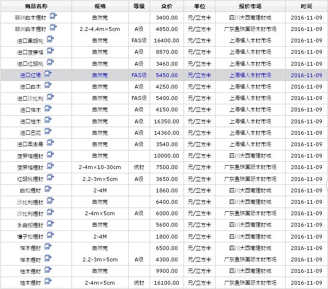Viewport: 328px width, 289px height.
Task: Click the 时间 column header
Action: point(307,7)
